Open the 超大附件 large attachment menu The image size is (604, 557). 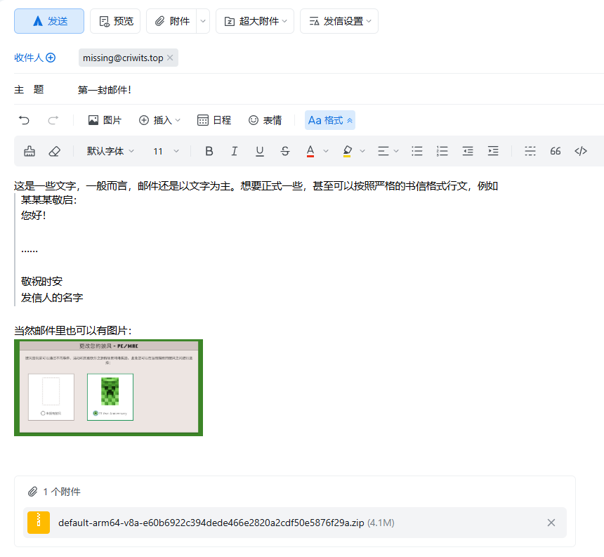point(257,21)
